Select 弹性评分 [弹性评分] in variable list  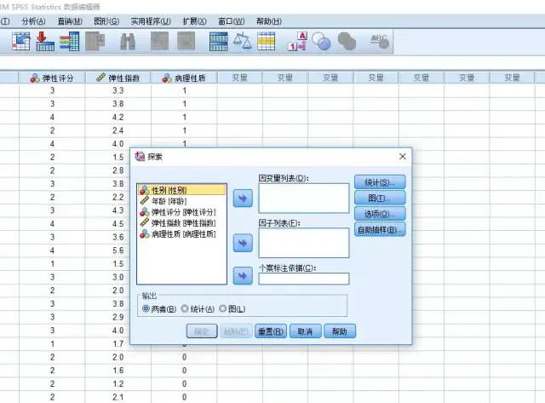(181, 212)
